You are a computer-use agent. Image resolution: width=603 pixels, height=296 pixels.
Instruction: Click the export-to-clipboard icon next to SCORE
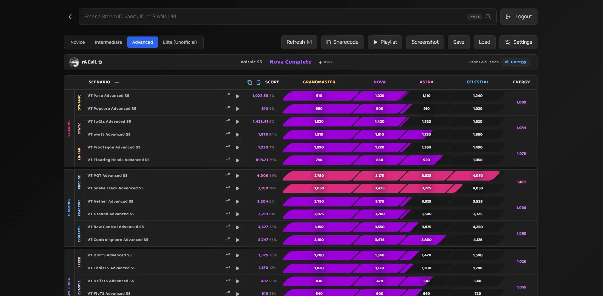coord(259,82)
